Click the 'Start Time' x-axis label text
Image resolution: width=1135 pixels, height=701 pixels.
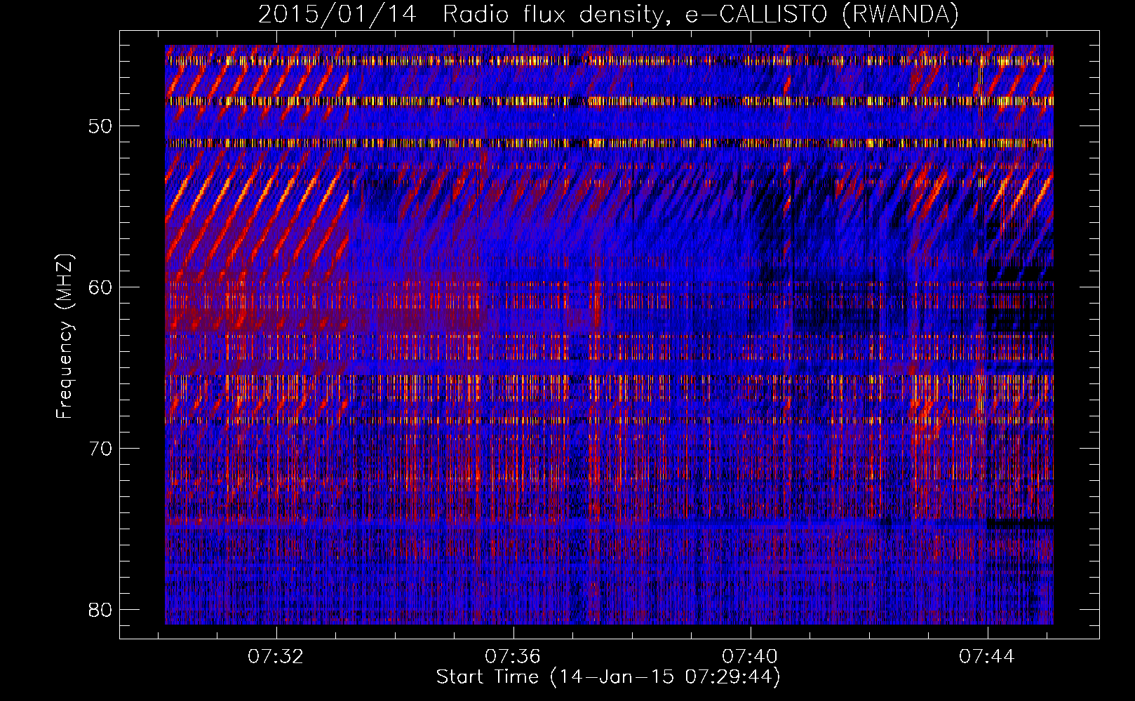pos(487,677)
